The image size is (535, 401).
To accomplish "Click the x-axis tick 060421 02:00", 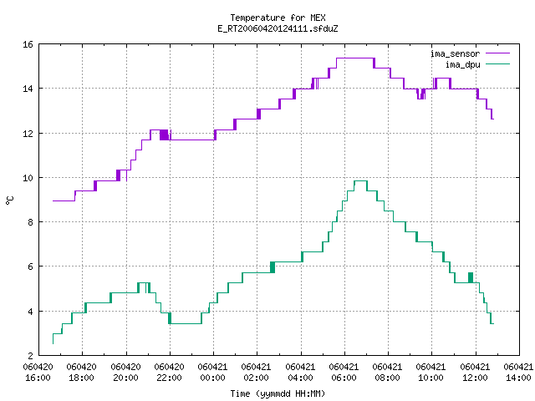I will [x=257, y=373].
